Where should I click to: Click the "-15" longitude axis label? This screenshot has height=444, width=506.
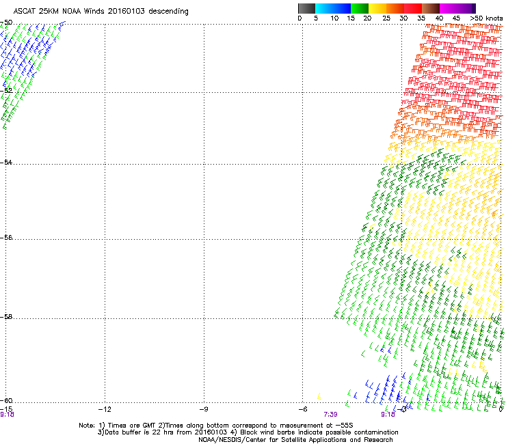[x=6, y=409]
